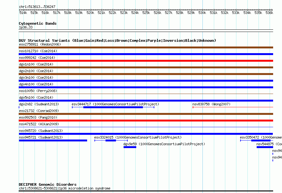Select the red bar under esv992503

coord(146,121)
